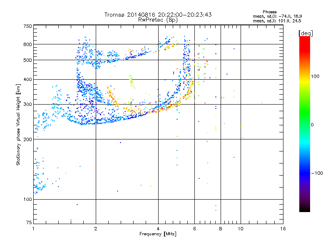
Task: Click the x-axis '6' tick label
Action: 194,229
